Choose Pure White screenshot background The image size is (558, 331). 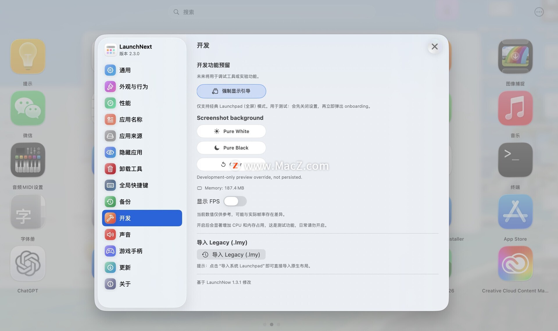[231, 131]
